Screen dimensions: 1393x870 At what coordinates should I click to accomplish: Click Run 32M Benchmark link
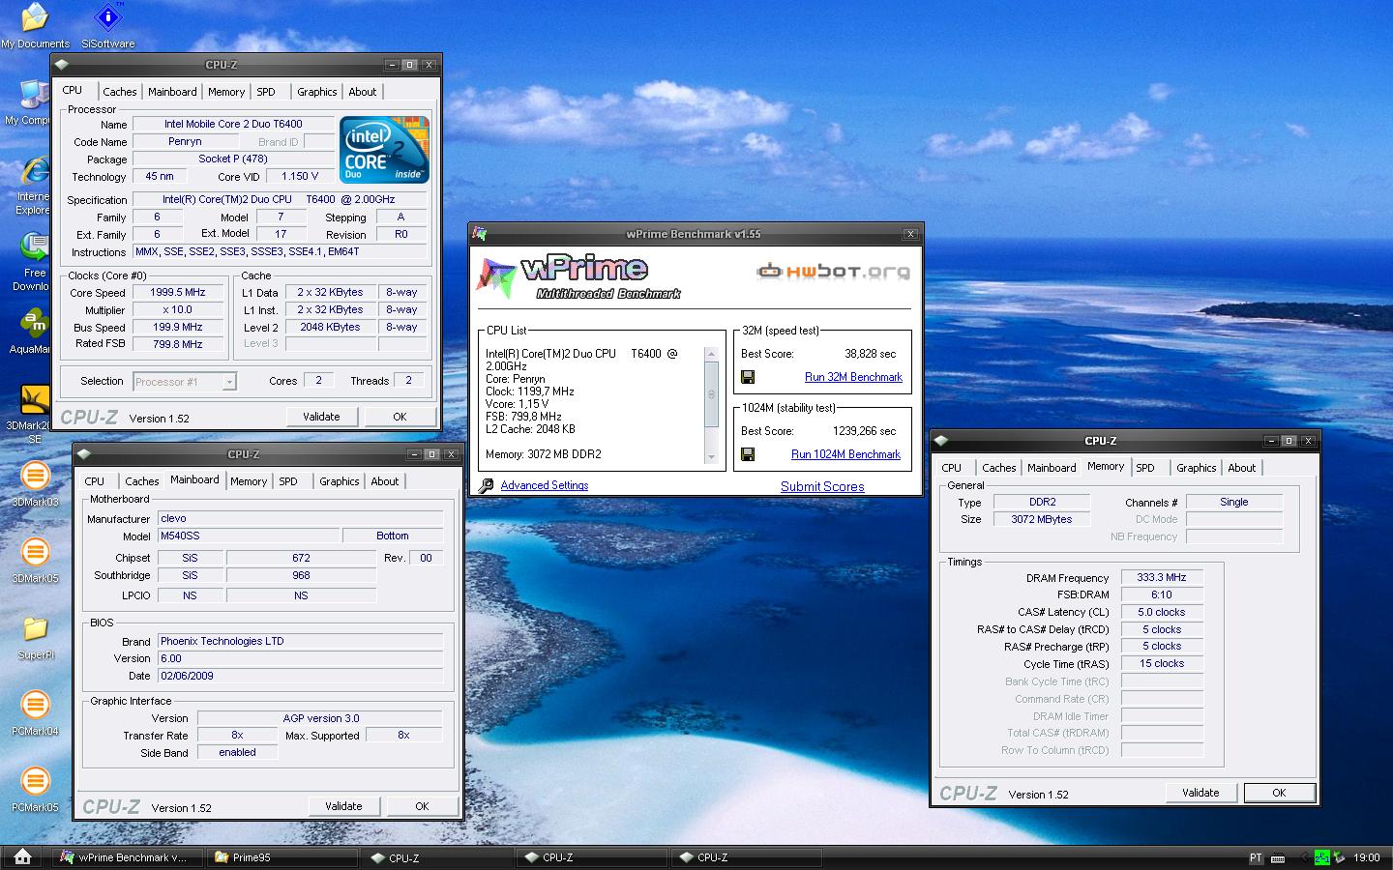(x=853, y=377)
